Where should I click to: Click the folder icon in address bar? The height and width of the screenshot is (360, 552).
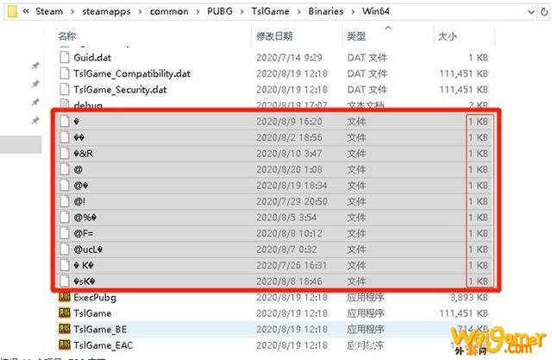click(x=12, y=11)
